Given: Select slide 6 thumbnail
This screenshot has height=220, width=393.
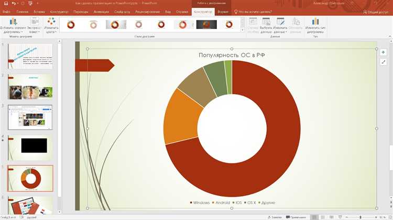Looking at the screenshot, I should click(30, 205).
